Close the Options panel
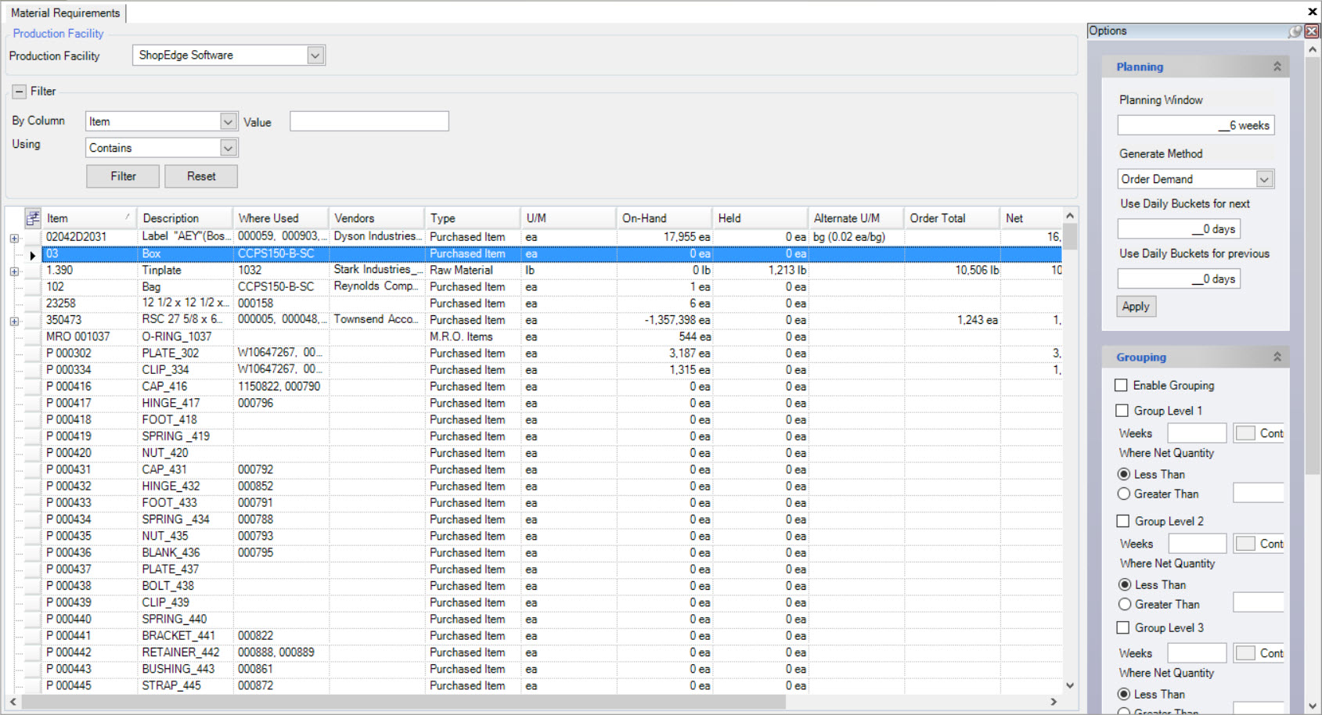 point(1312,31)
